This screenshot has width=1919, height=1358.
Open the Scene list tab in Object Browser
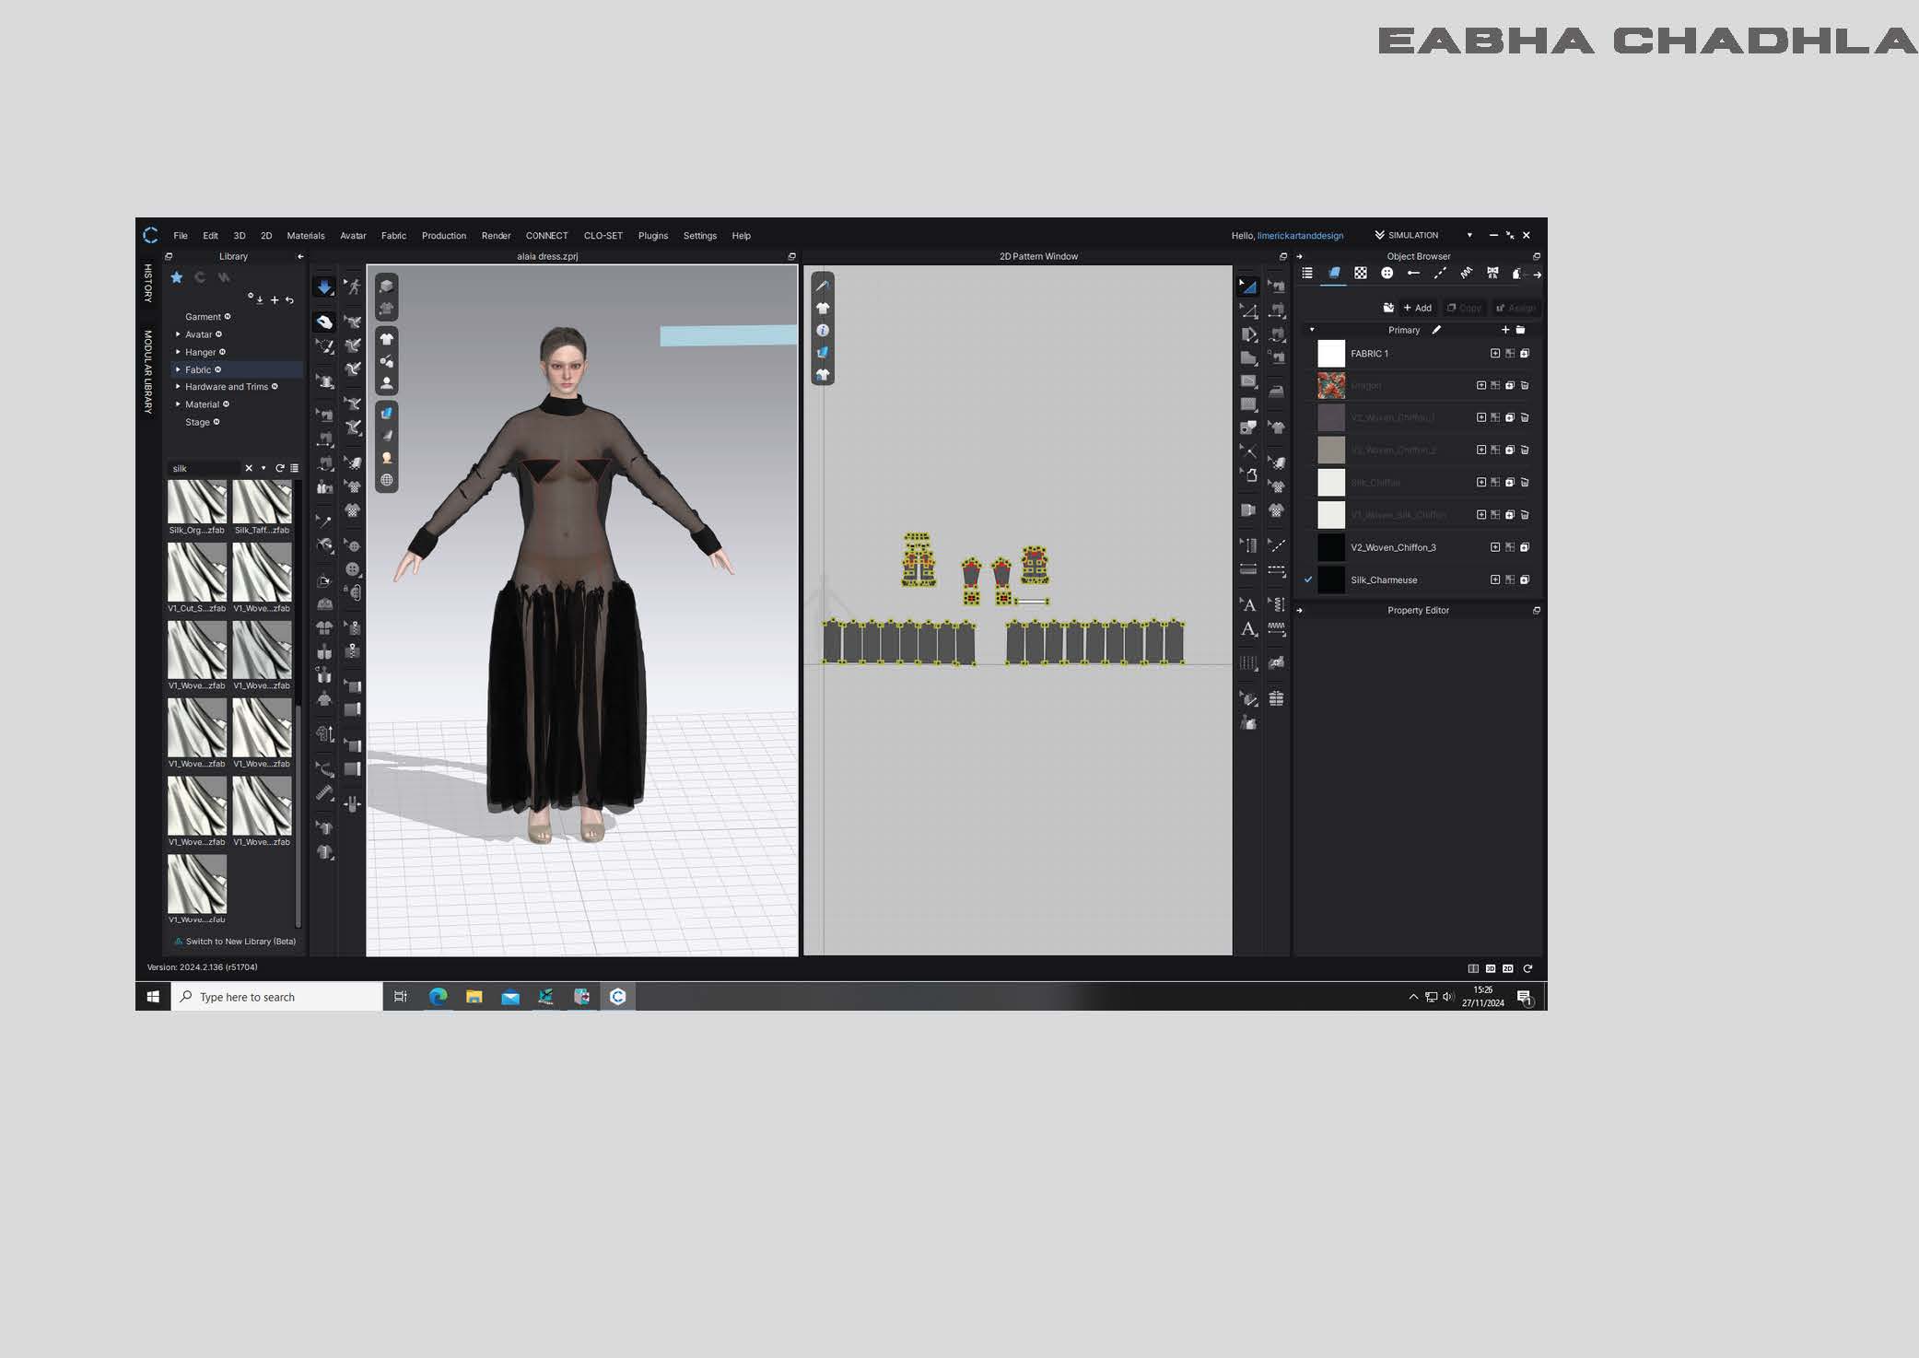coord(1306,274)
